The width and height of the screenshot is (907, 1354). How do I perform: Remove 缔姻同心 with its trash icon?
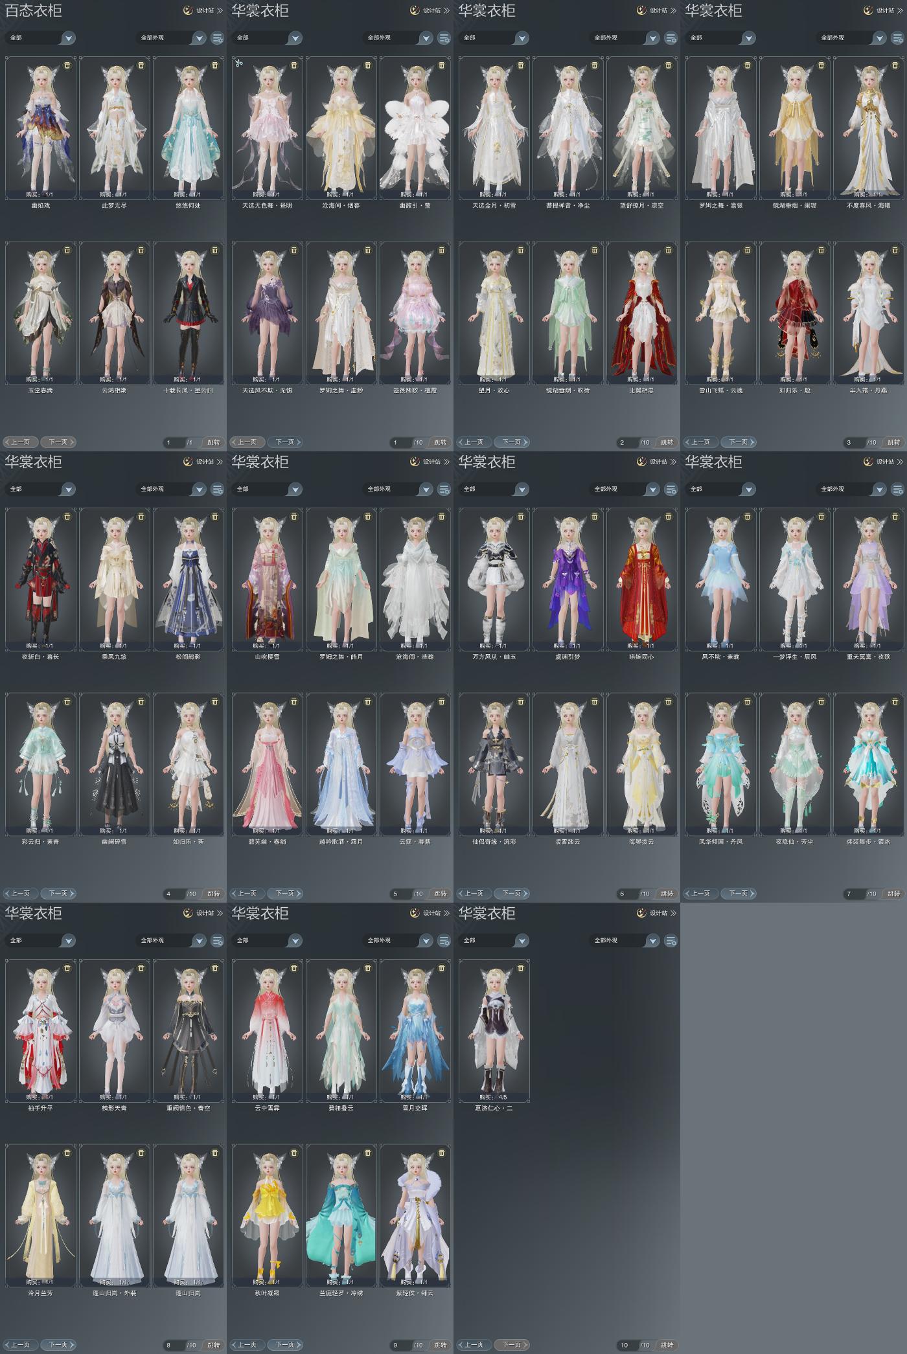coord(669,516)
